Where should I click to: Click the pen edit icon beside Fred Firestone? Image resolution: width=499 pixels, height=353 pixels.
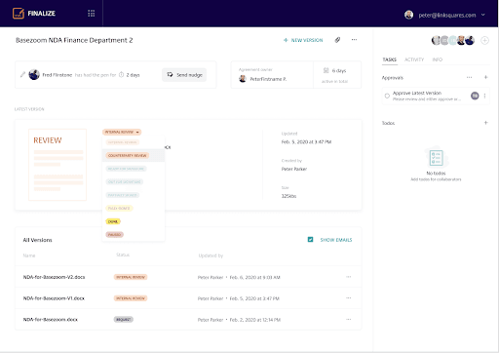point(22,74)
